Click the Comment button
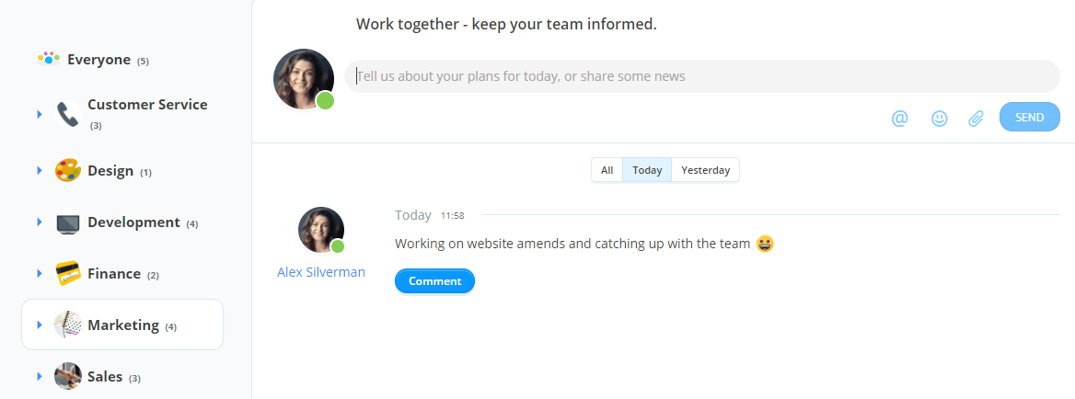The height and width of the screenshot is (399, 1075). (434, 280)
